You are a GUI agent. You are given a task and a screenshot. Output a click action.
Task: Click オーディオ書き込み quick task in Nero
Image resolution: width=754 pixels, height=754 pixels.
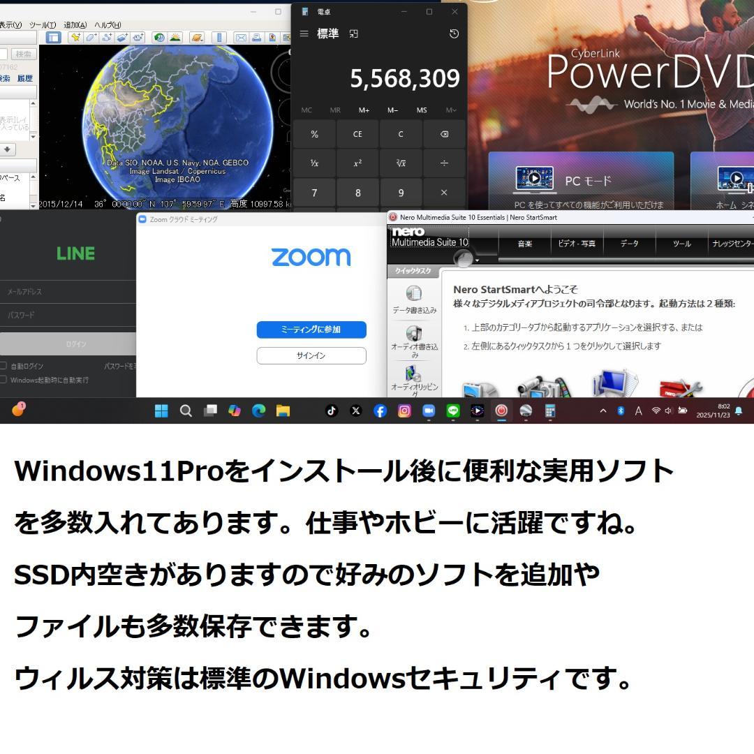[414, 341]
